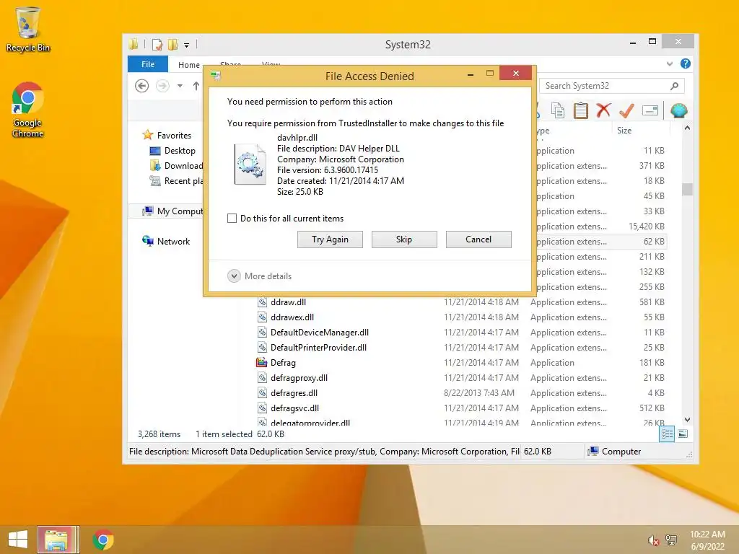Select Desktop in navigation pane

[172, 151]
